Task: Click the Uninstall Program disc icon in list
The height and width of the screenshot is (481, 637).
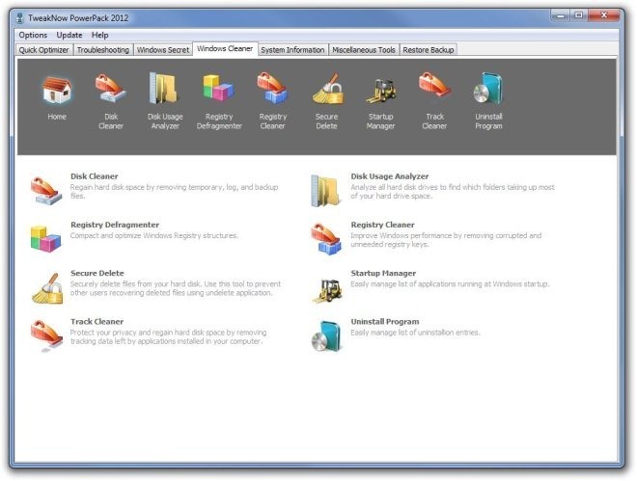Action: pyautogui.click(x=326, y=336)
